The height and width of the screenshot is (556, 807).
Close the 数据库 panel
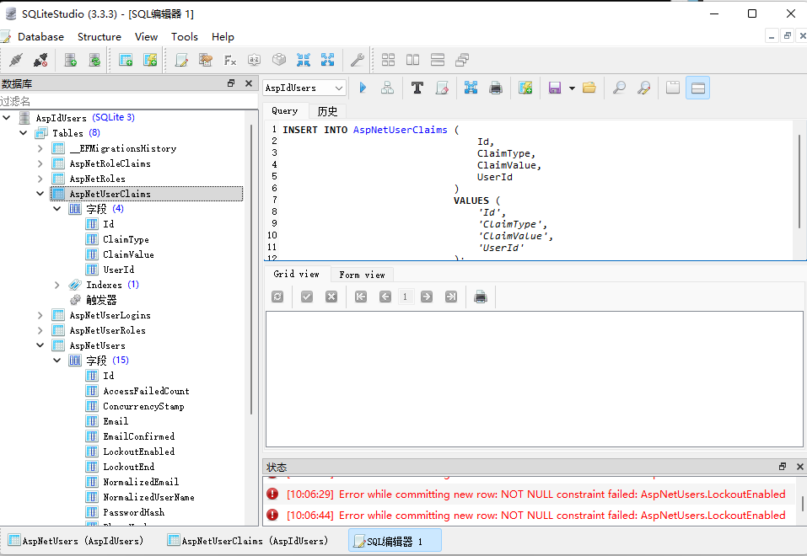[249, 83]
